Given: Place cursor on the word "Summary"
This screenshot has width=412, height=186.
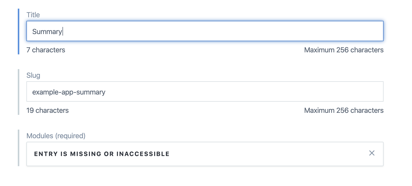Looking at the screenshot, I should [x=47, y=32].
